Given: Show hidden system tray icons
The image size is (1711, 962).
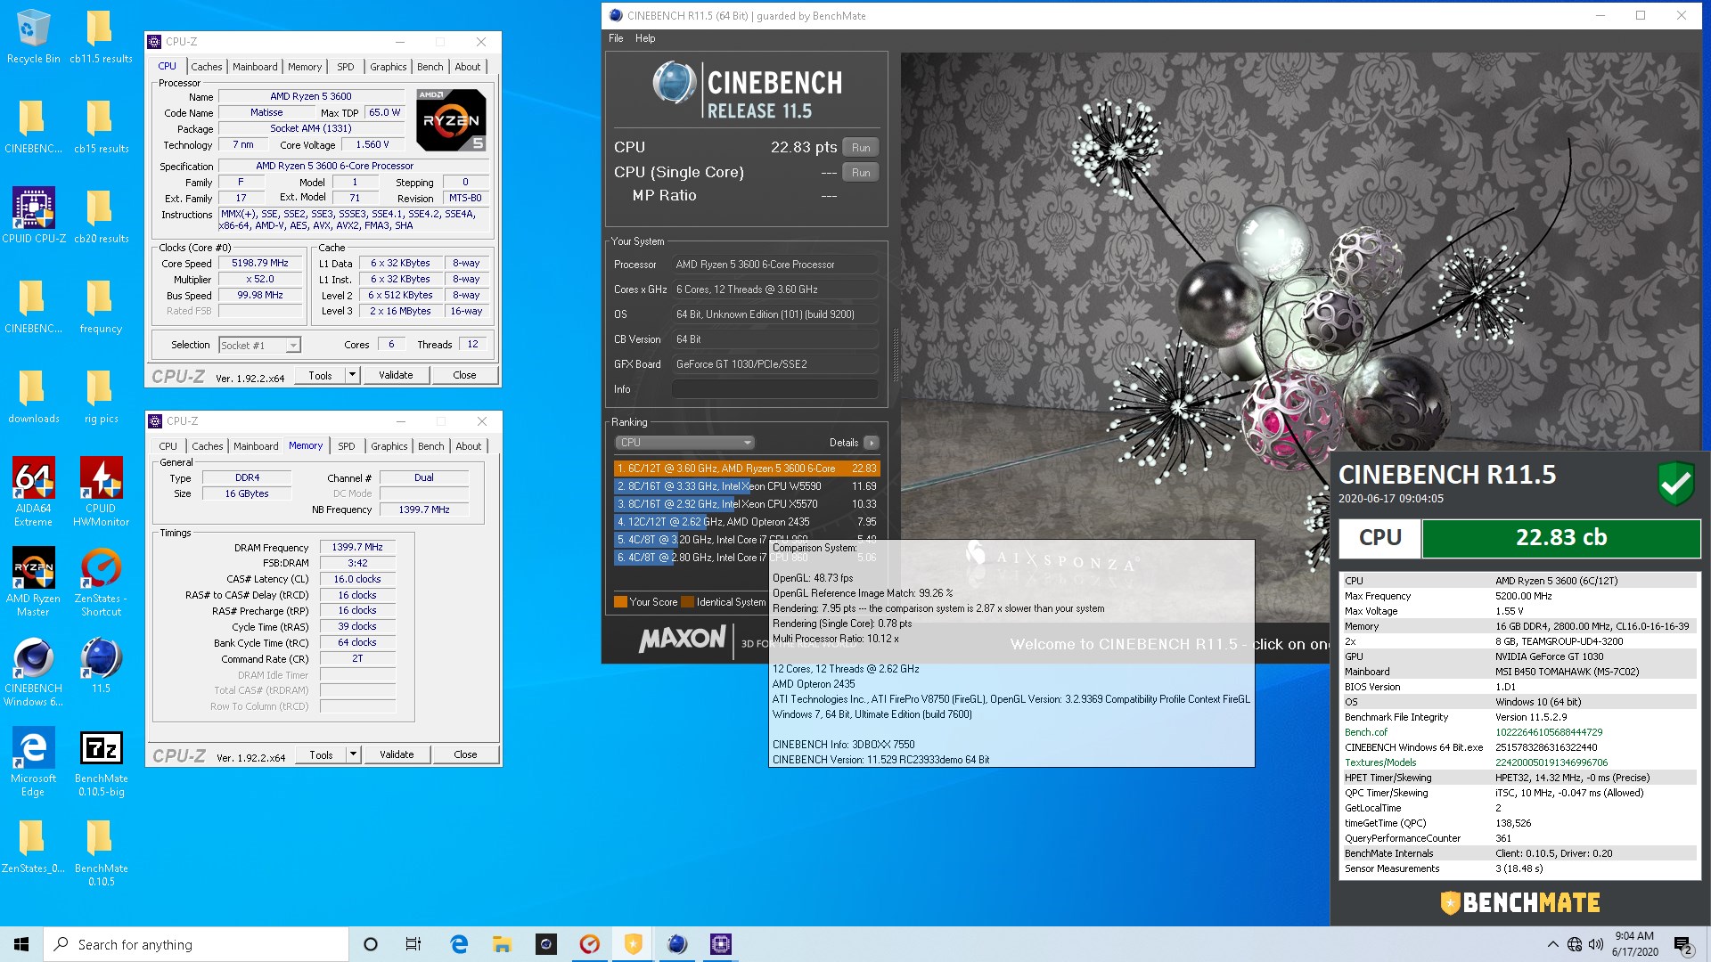Looking at the screenshot, I should point(1553,944).
